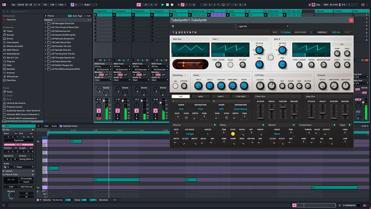Open the Reverb MODE Room selector

point(277,134)
